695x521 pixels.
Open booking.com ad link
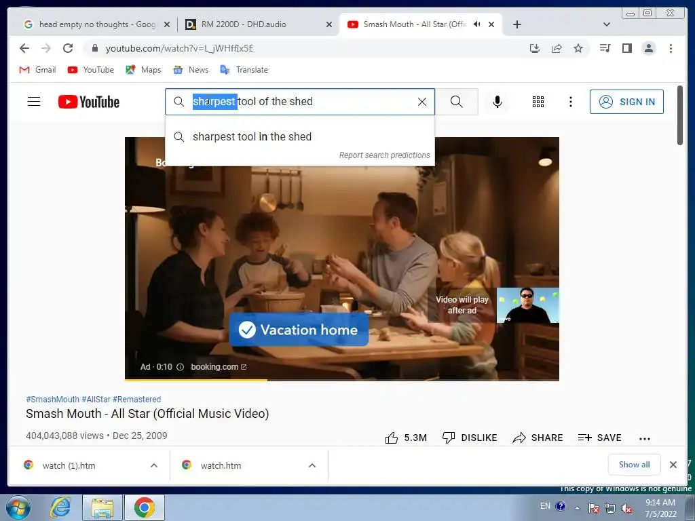(219, 367)
